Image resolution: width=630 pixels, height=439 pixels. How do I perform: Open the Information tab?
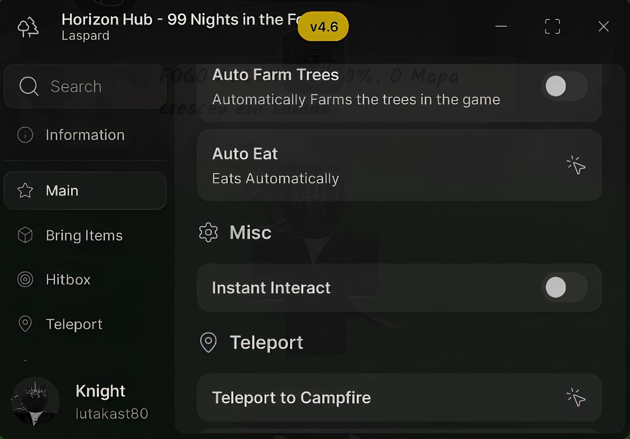click(85, 135)
